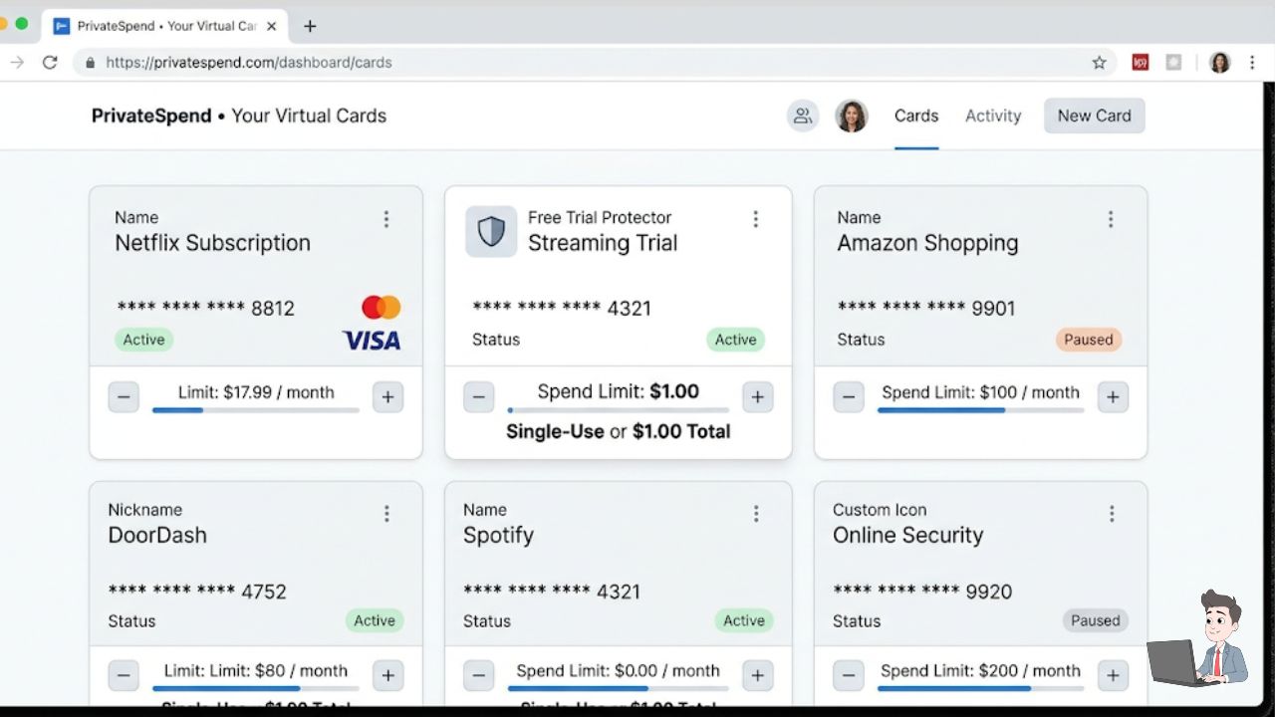The image size is (1275, 717).
Task: Switch to the Activity tab
Action: tap(993, 116)
